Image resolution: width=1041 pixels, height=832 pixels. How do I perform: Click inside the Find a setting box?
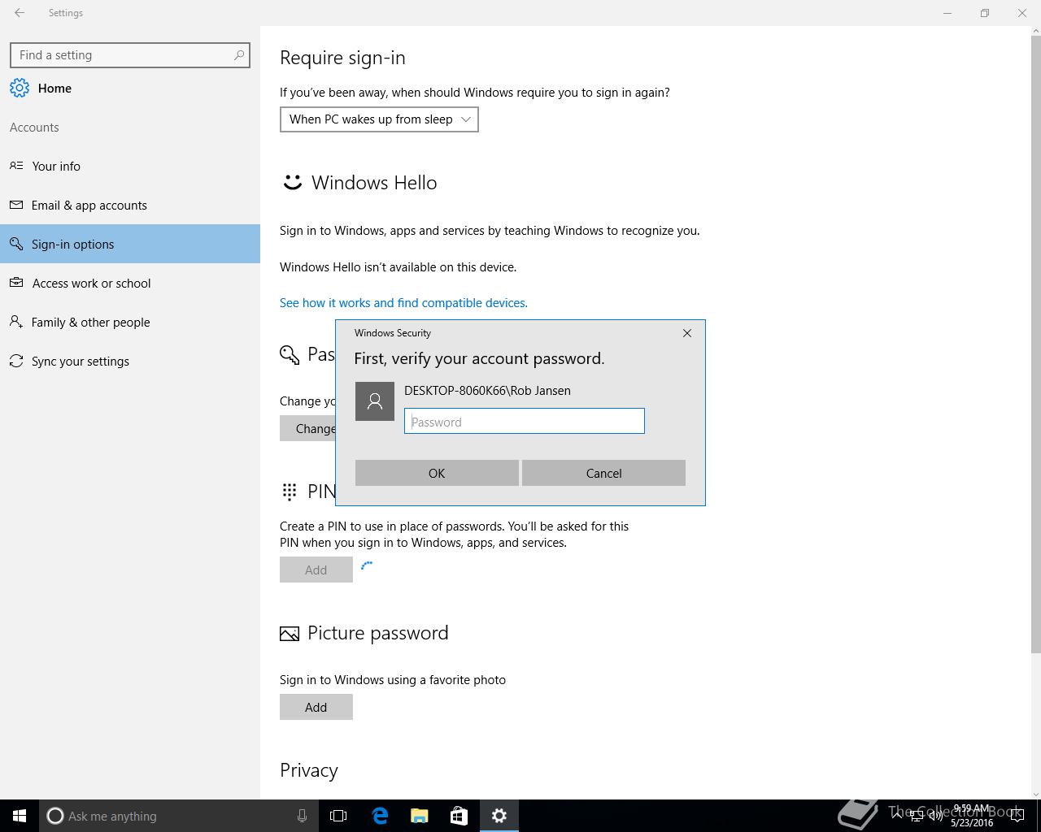point(130,55)
